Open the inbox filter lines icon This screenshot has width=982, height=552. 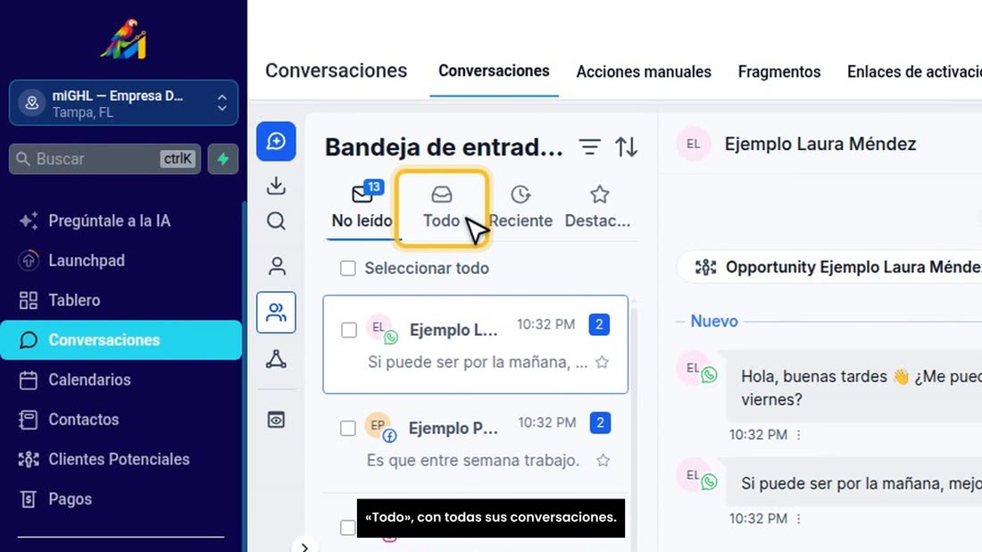point(589,147)
